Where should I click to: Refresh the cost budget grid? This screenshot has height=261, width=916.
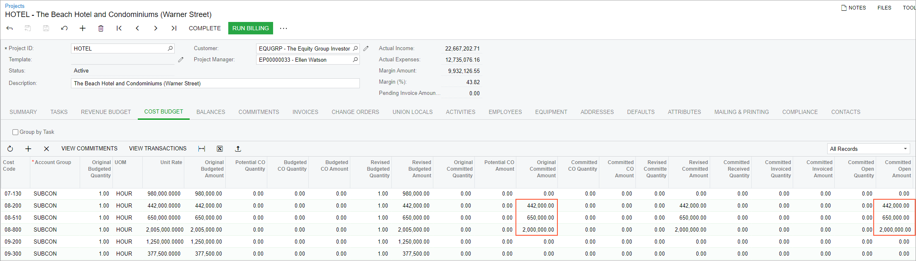pyautogui.click(x=10, y=149)
